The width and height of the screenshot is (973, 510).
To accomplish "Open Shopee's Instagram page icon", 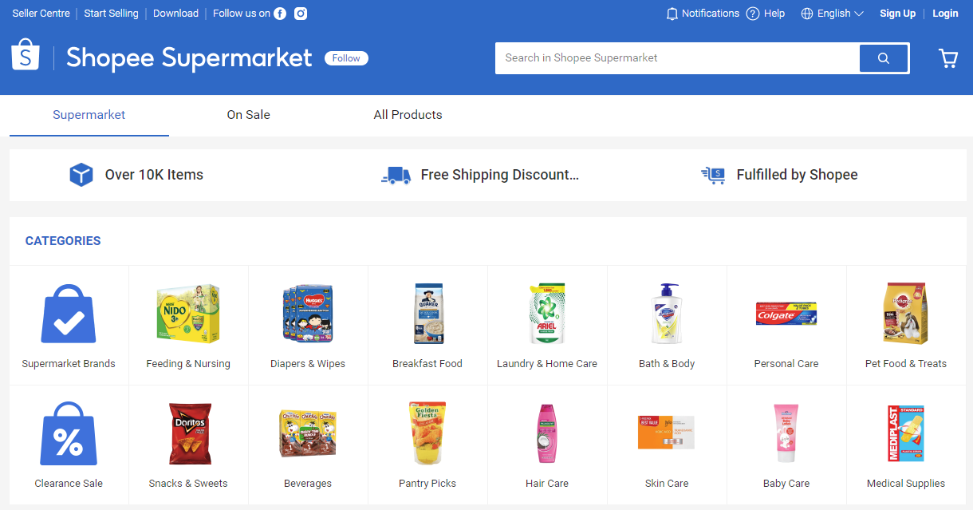I will 300,13.
